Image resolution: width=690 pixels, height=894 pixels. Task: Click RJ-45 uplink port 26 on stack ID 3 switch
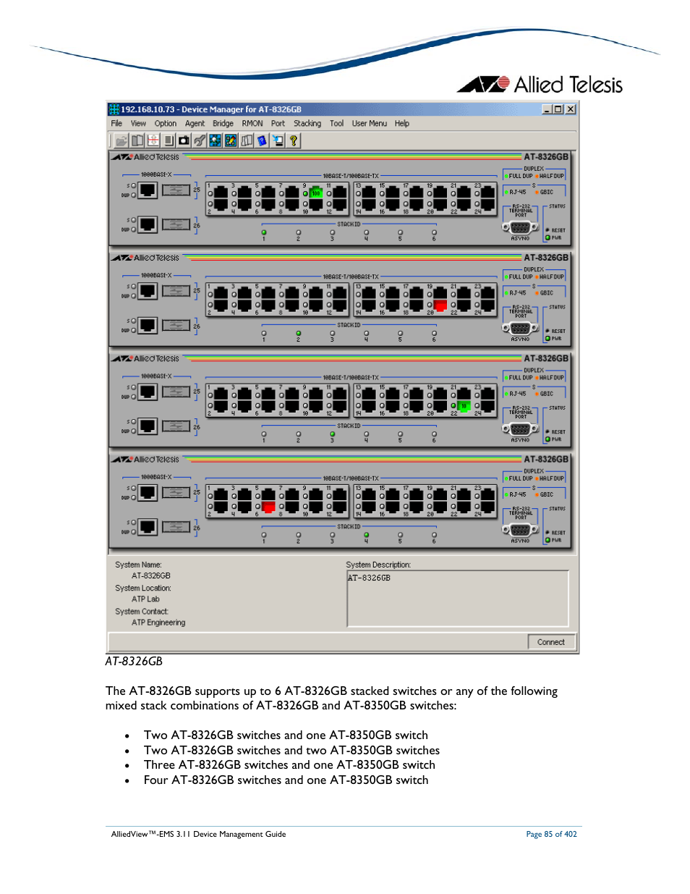point(148,426)
